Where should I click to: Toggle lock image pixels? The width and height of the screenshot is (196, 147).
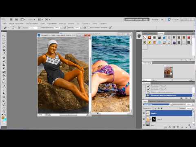point(156,108)
